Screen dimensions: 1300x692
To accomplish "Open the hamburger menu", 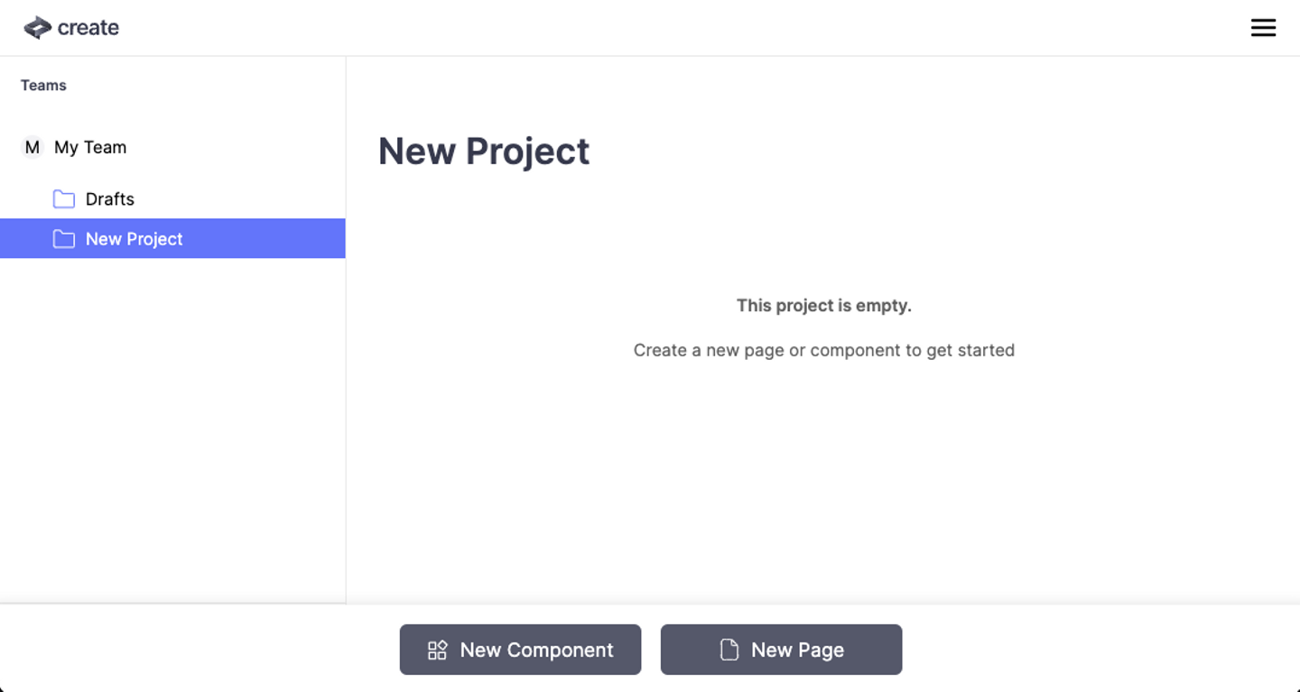I will 1263,28.
